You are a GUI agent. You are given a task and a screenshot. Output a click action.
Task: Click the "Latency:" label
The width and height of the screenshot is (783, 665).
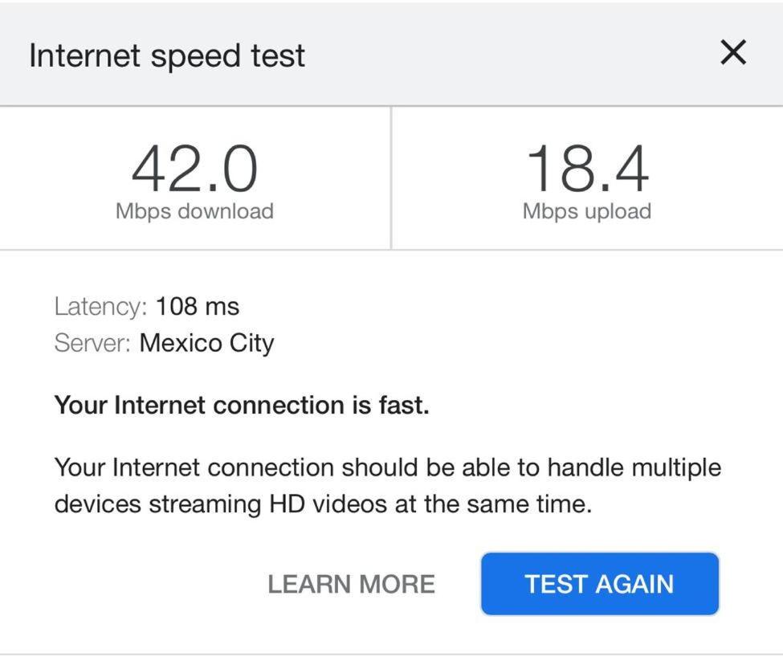[x=101, y=307]
